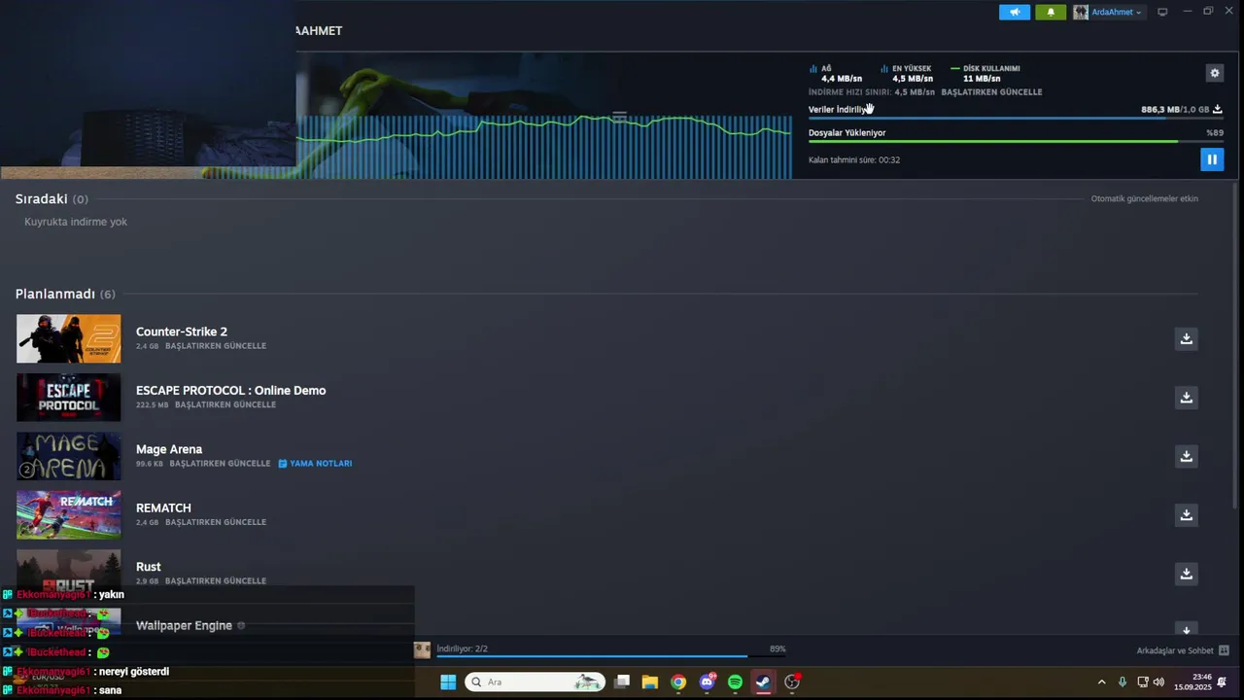Select the Counter-Strike 2 title
1244x700 pixels.
(x=182, y=332)
